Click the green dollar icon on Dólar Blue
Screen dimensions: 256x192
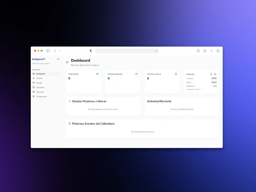point(211,74)
